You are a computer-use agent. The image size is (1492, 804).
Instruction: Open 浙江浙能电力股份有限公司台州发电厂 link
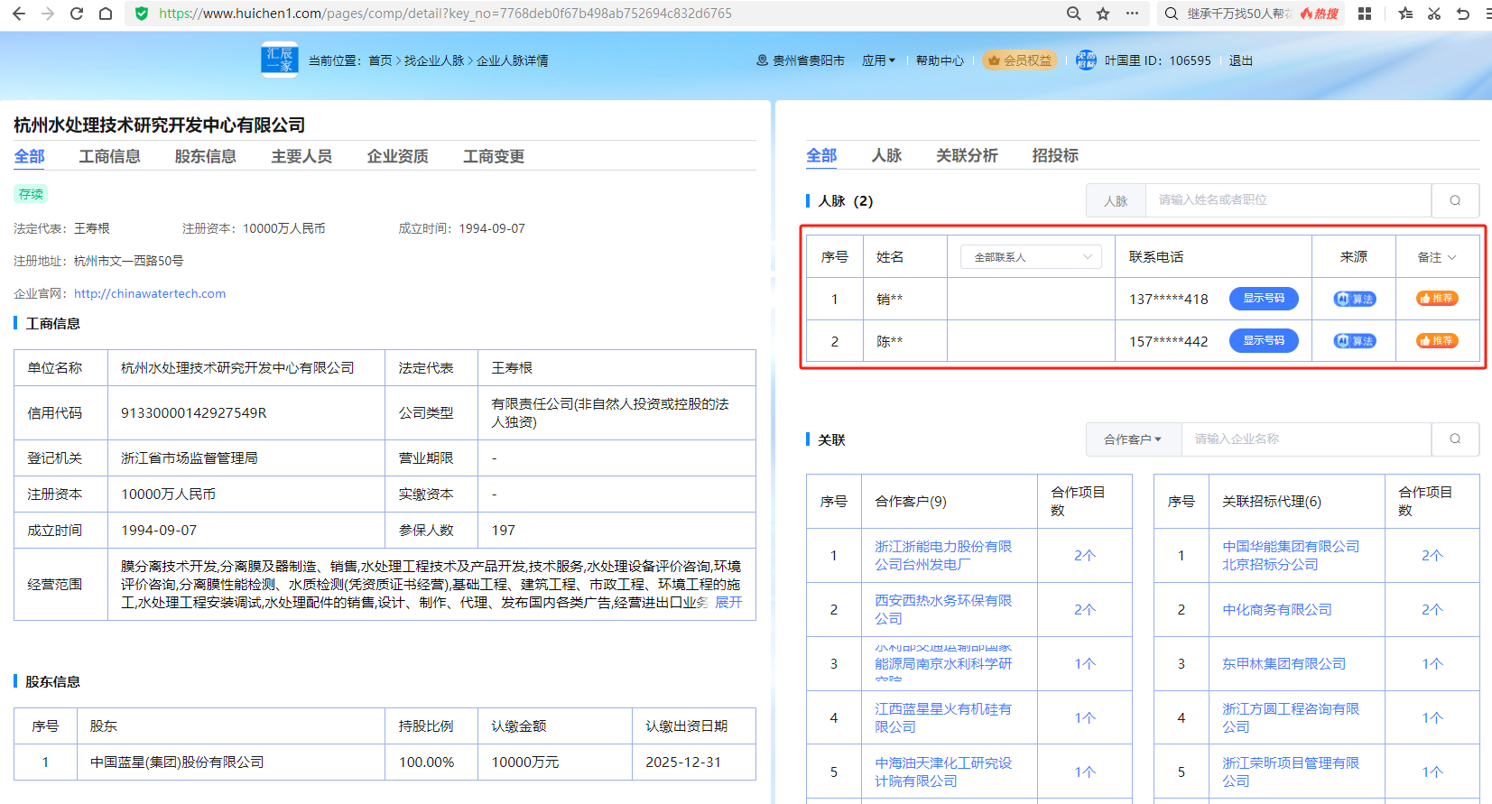point(943,556)
